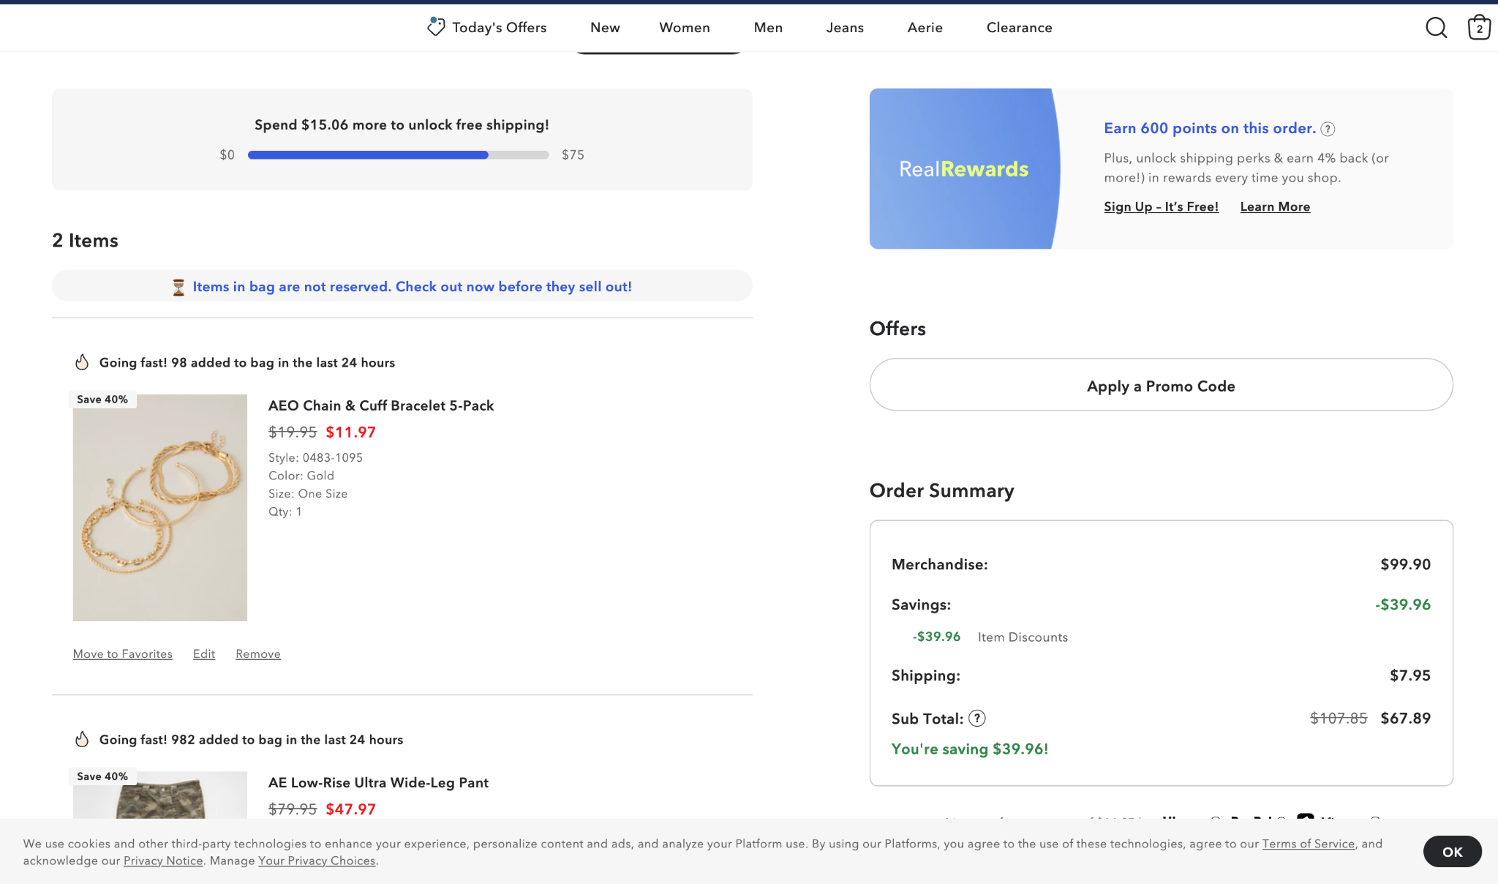Click the Learn More rewards link
Screen dimensions: 1498x884
pos(1275,207)
